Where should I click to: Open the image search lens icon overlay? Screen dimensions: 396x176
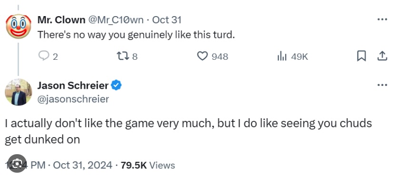coord(17,163)
